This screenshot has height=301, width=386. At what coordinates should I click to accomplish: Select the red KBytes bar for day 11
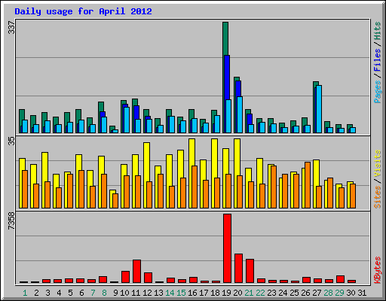(x=136, y=272)
